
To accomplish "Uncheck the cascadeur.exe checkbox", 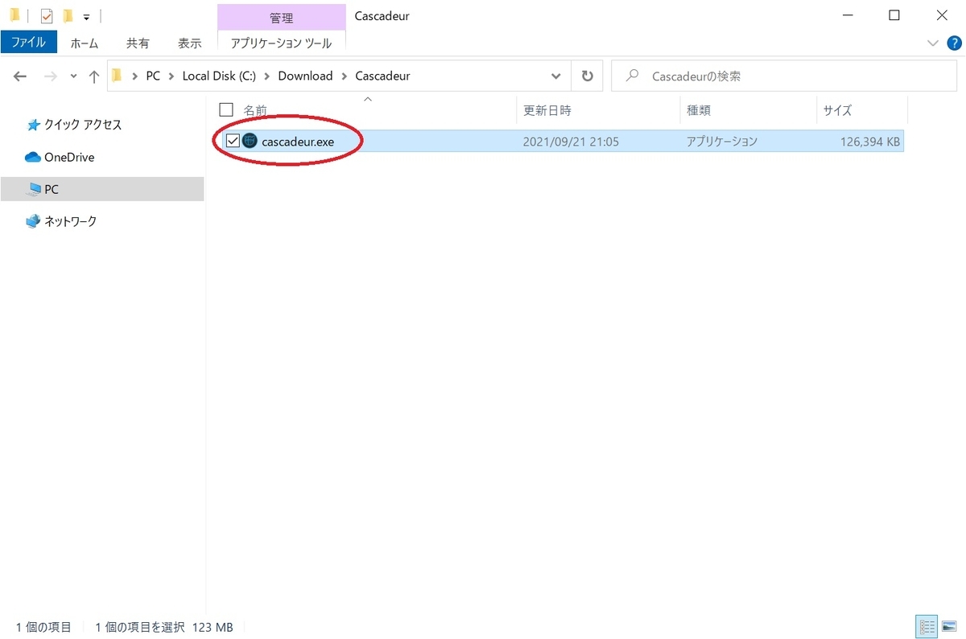I will [x=233, y=141].
